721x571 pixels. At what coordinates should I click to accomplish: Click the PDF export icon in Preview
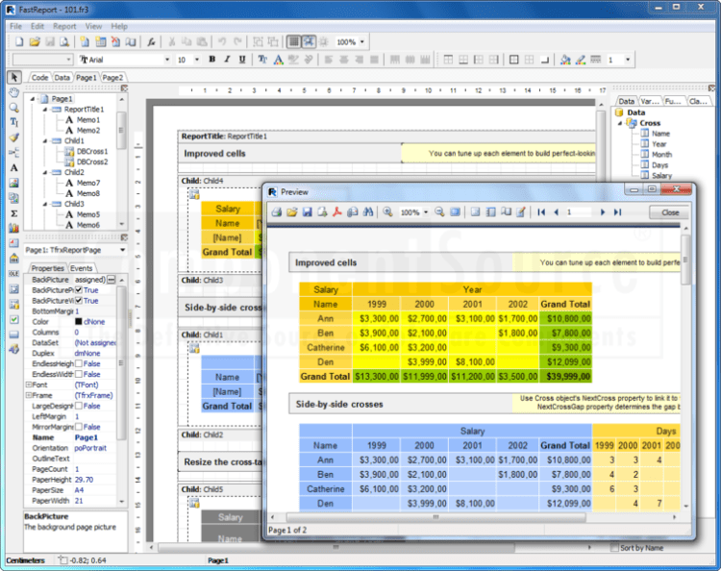[337, 211]
